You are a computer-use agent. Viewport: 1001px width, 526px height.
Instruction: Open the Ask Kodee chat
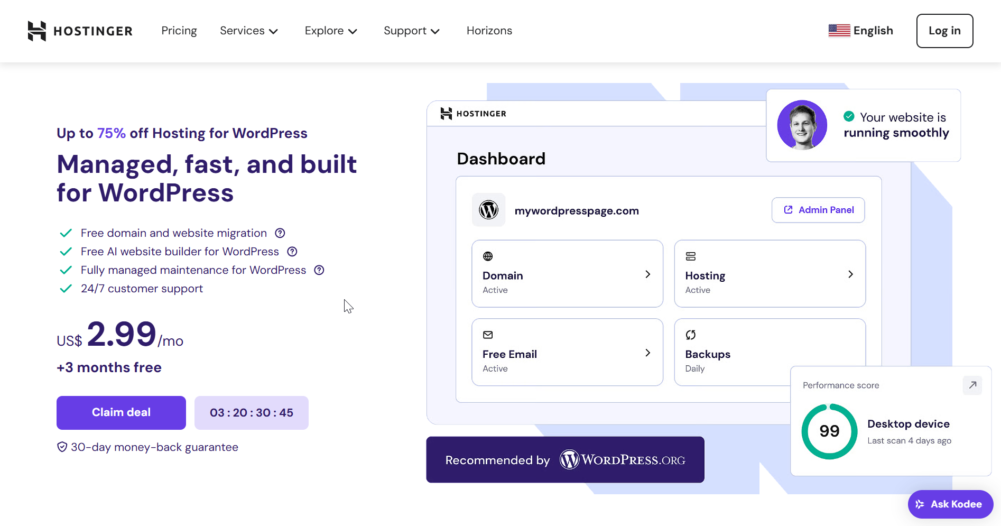click(x=950, y=504)
